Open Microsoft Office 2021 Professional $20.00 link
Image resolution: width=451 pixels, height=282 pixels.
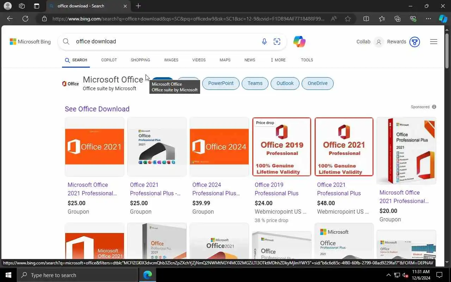click(404, 197)
